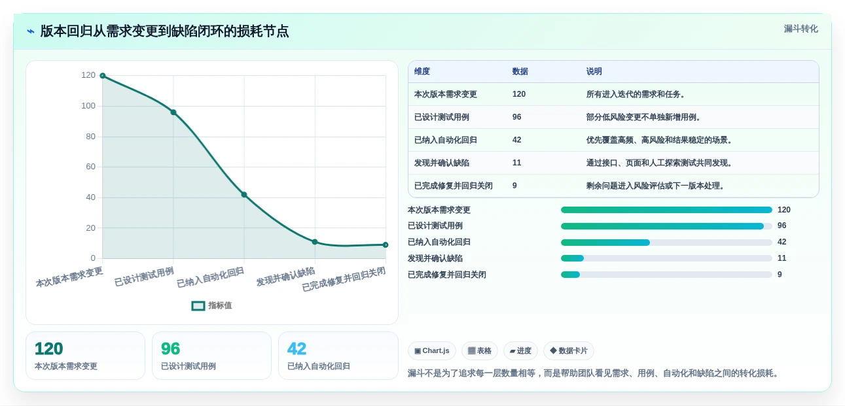Select the Chart.js tag chip

click(432, 351)
